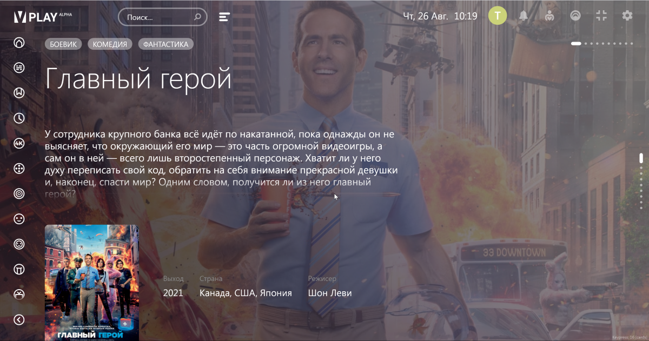This screenshot has height=341, width=649.
Task: Click the Выход label
Action: (x=173, y=278)
